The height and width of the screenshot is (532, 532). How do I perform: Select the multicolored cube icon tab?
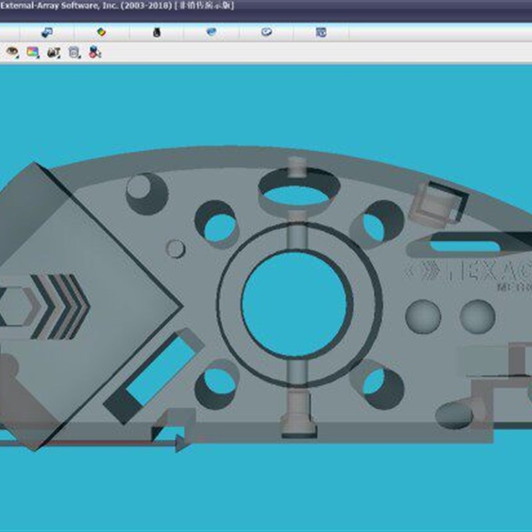click(102, 32)
